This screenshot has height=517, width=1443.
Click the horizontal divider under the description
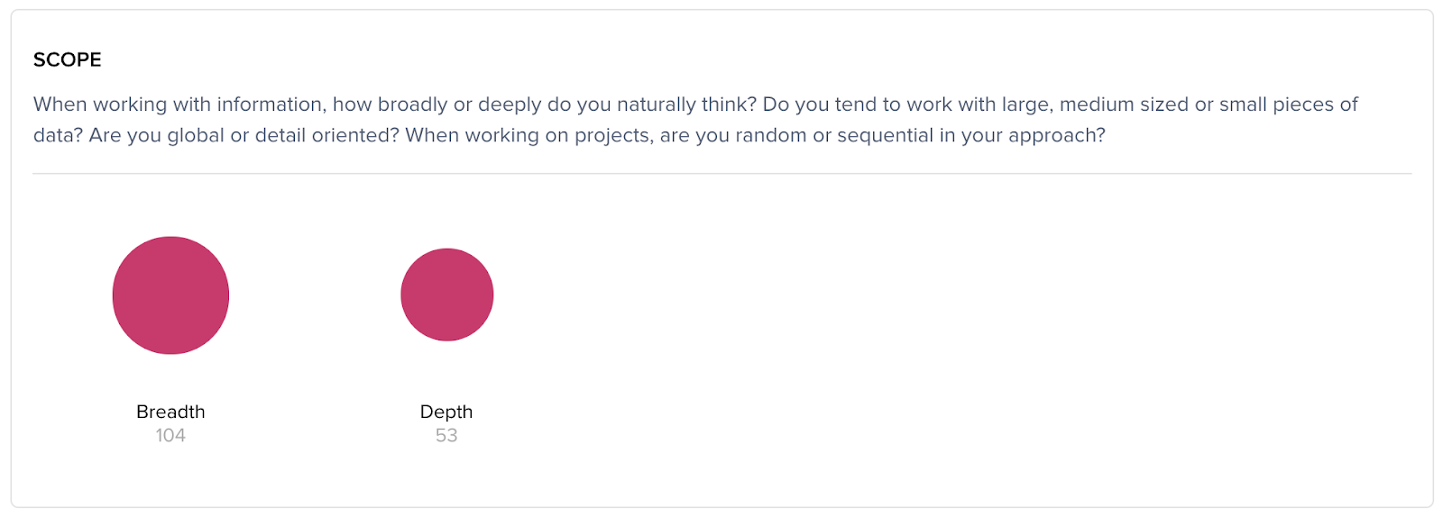tap(721, 174)
